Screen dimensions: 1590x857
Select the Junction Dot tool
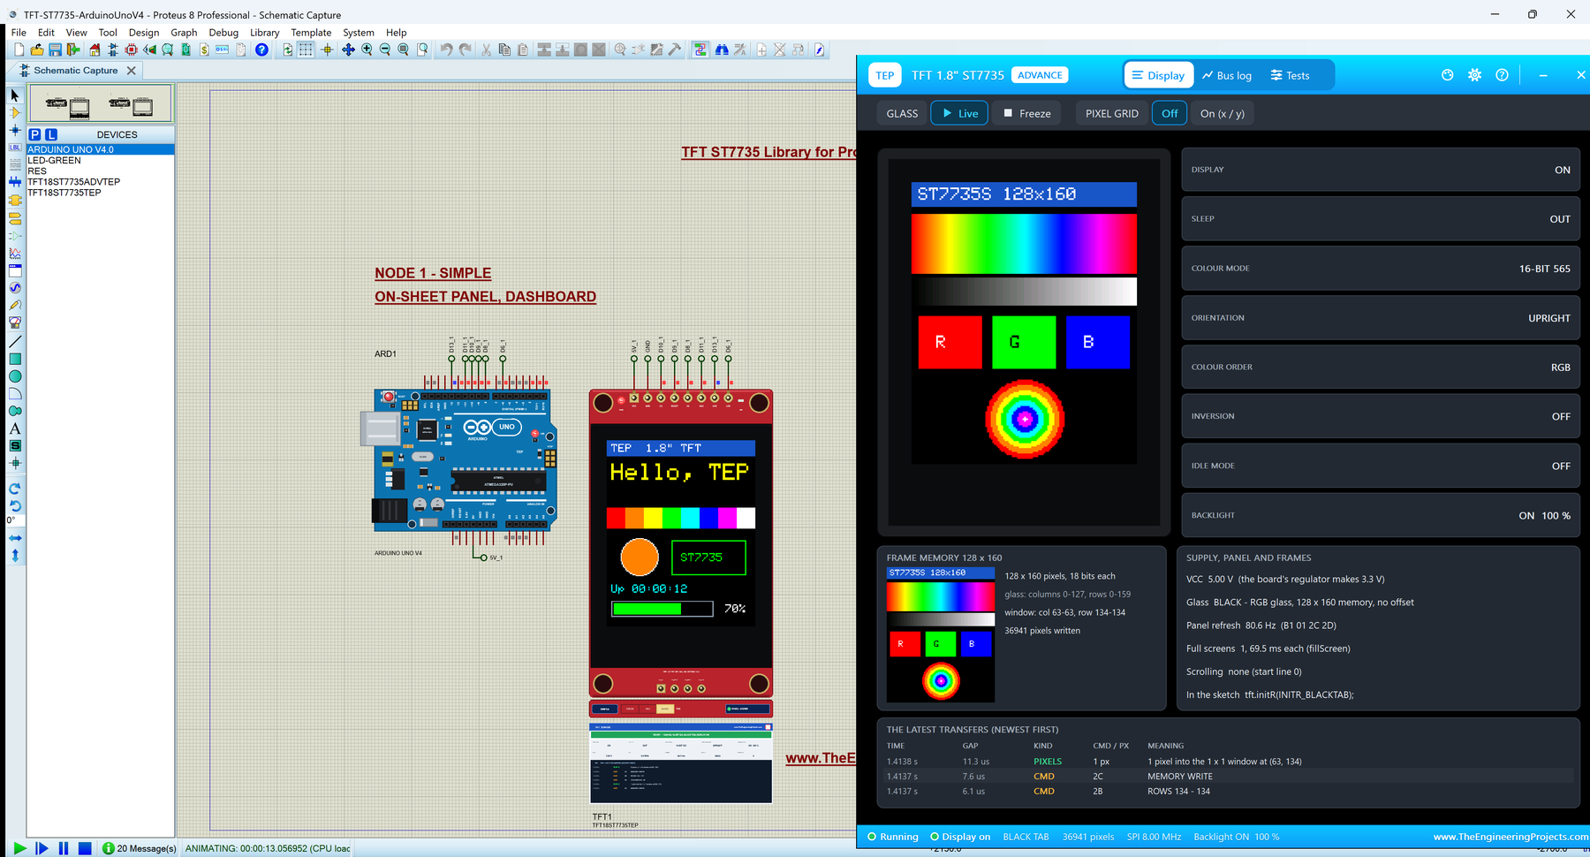15,130
